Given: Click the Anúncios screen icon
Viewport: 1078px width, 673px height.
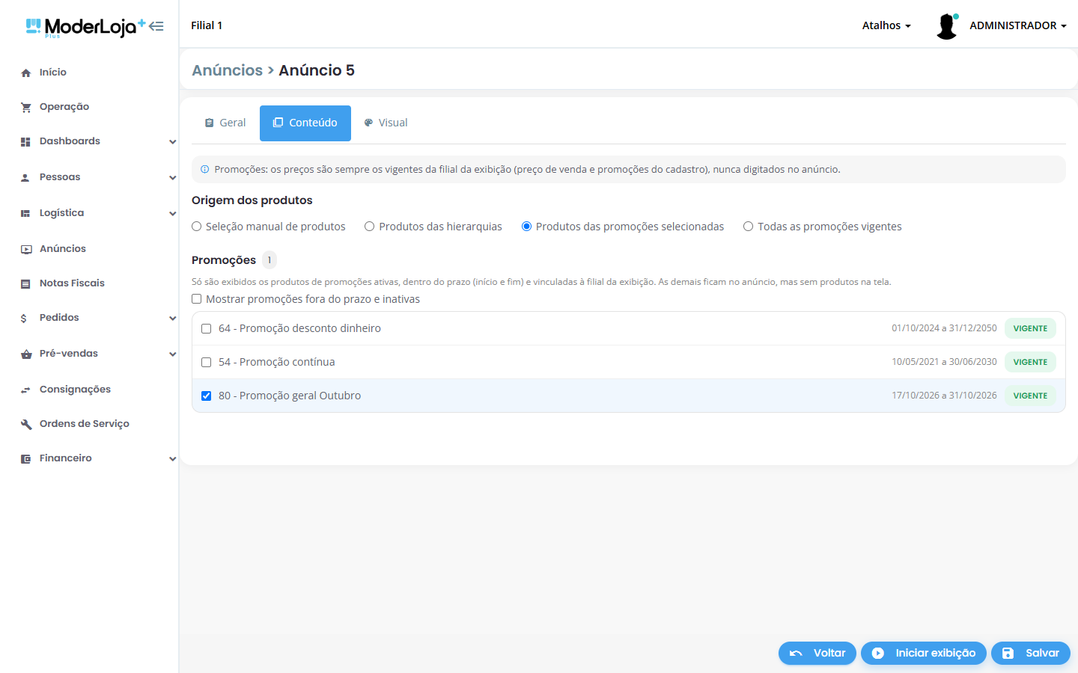Looking at the screenshot, I should tap(26, 249).
